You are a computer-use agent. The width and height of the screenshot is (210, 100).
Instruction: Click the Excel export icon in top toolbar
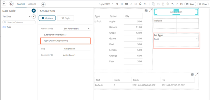coord(136,4)
